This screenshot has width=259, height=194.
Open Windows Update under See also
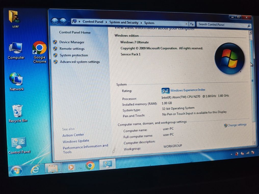click(x=76, y=141)
